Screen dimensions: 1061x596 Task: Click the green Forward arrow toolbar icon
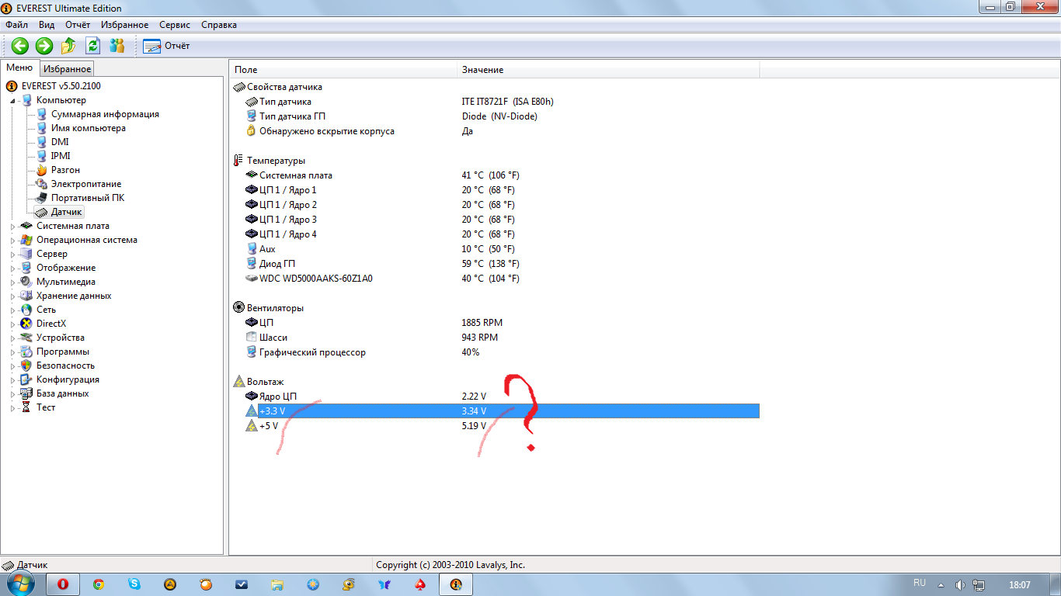click(x=44, y=46)
